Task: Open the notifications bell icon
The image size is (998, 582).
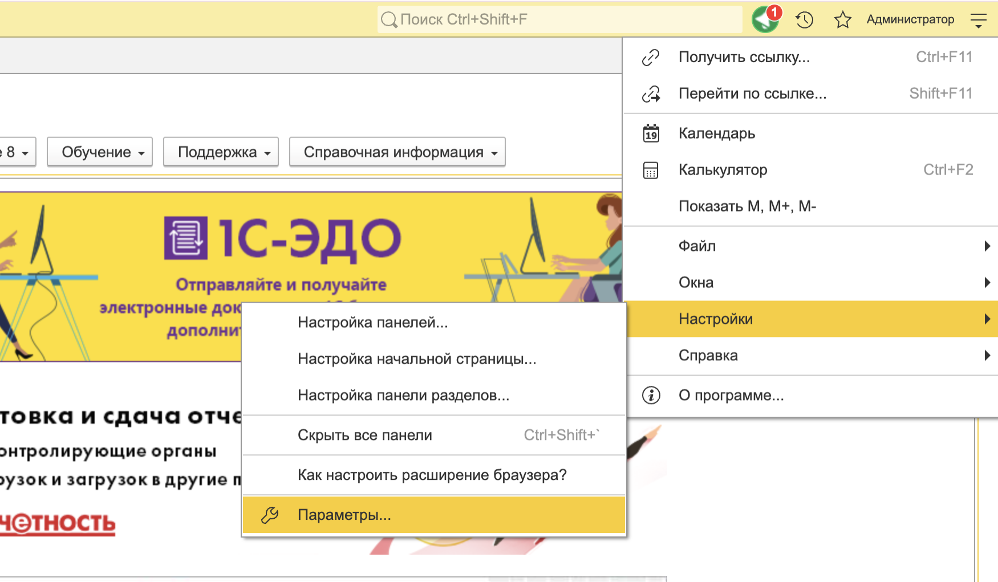Action: coord(765,19)
